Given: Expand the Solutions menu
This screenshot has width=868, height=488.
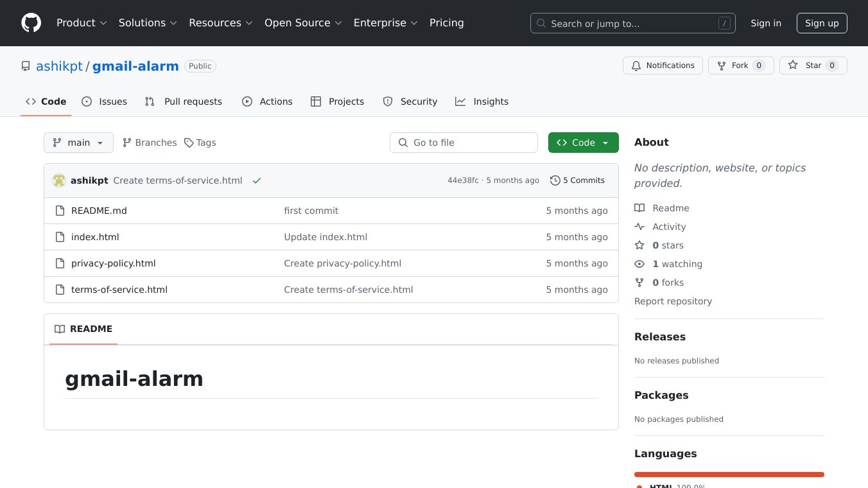Looking at the screenshot, I should [147, 23].
